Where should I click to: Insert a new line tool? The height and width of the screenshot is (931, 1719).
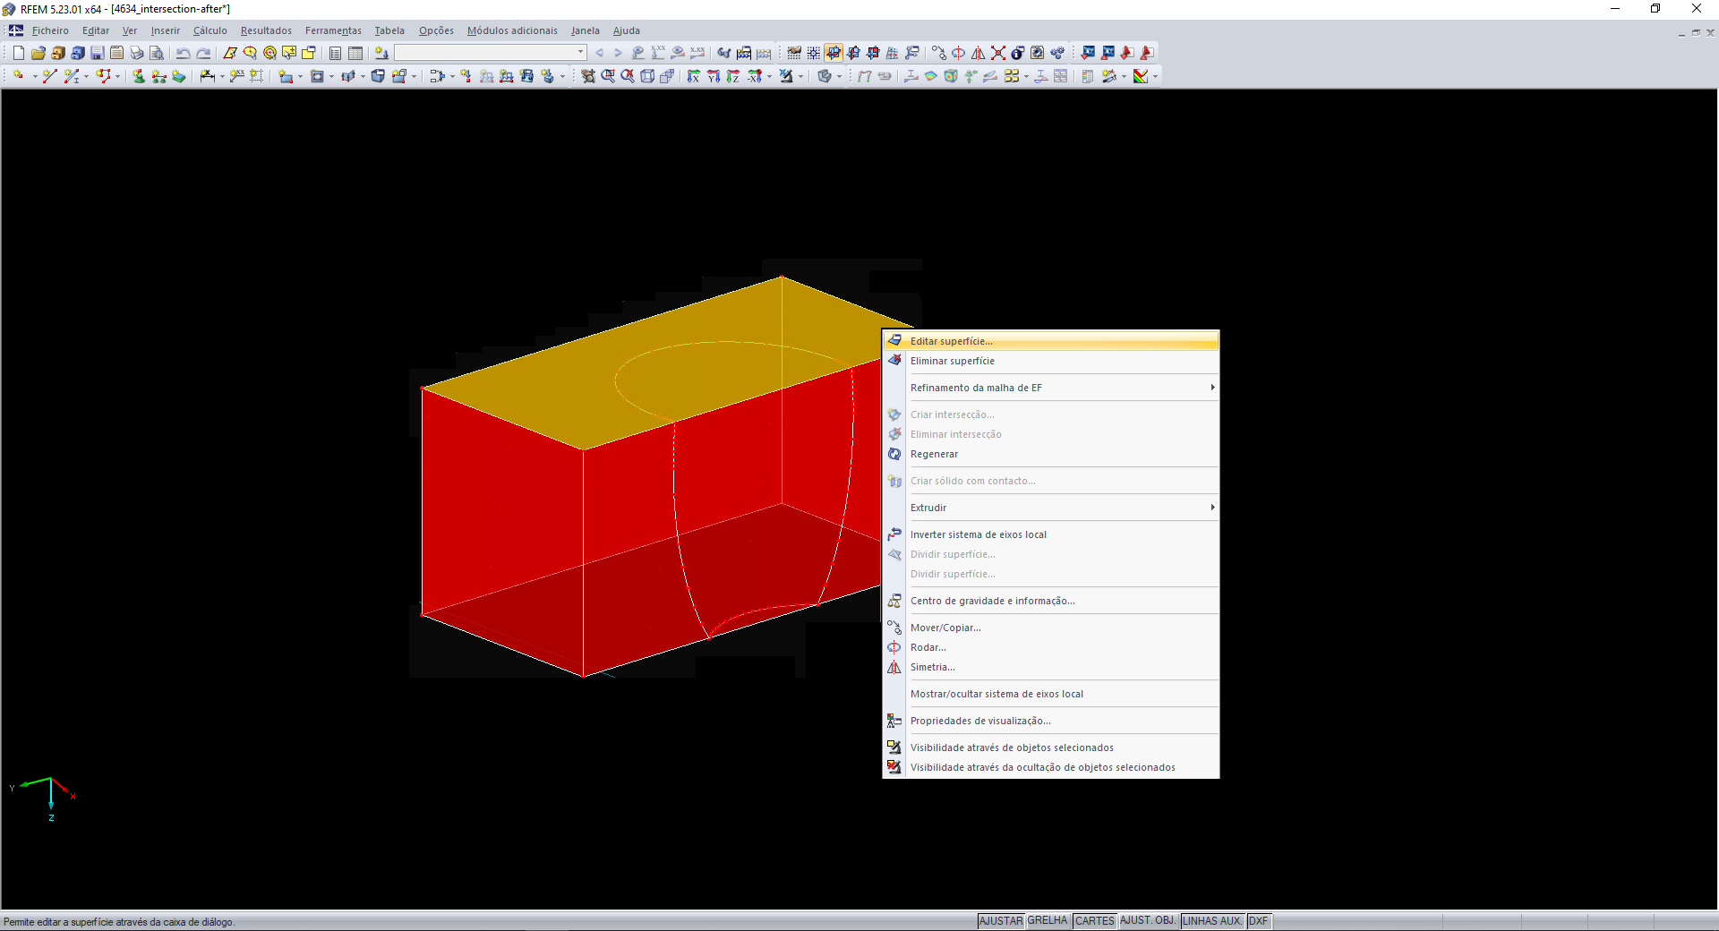click(49, 76)
